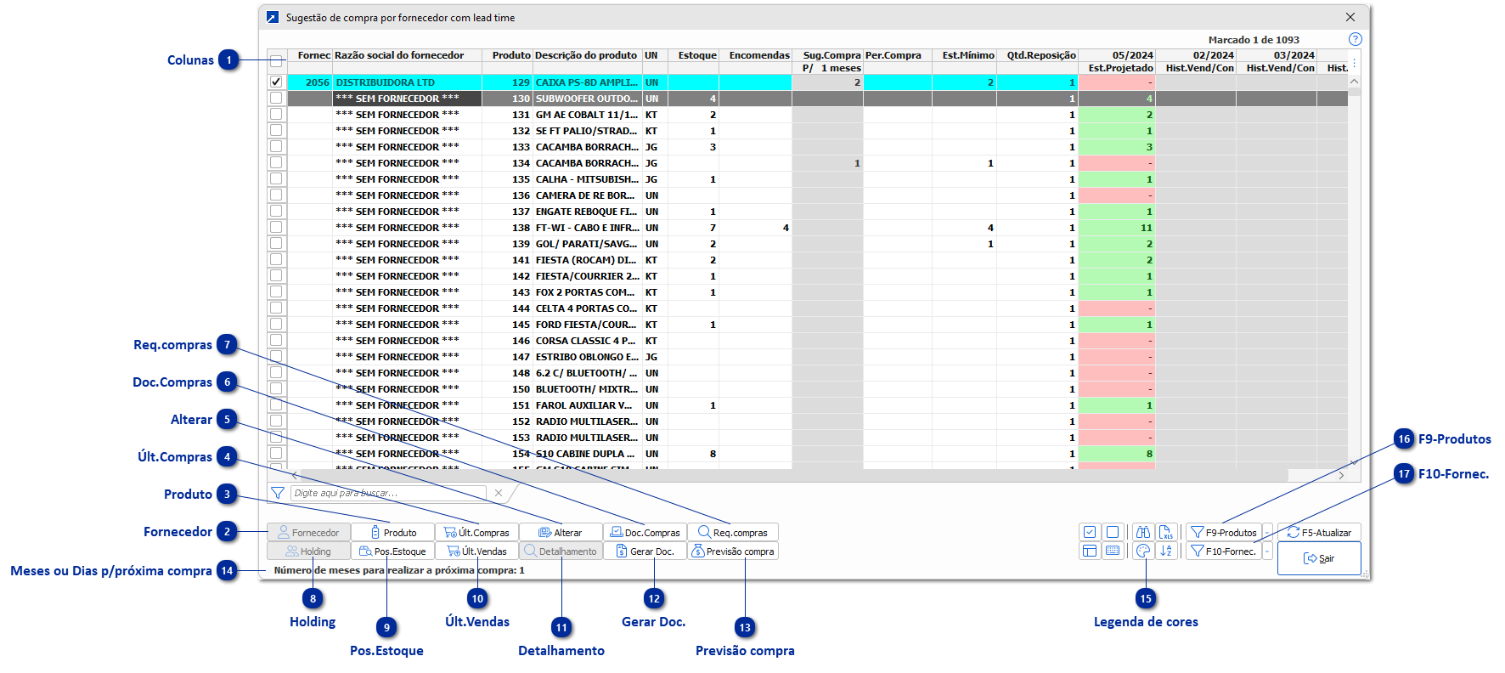Click the grid layout icon

pyautogui.click(x=1090, y=551)
